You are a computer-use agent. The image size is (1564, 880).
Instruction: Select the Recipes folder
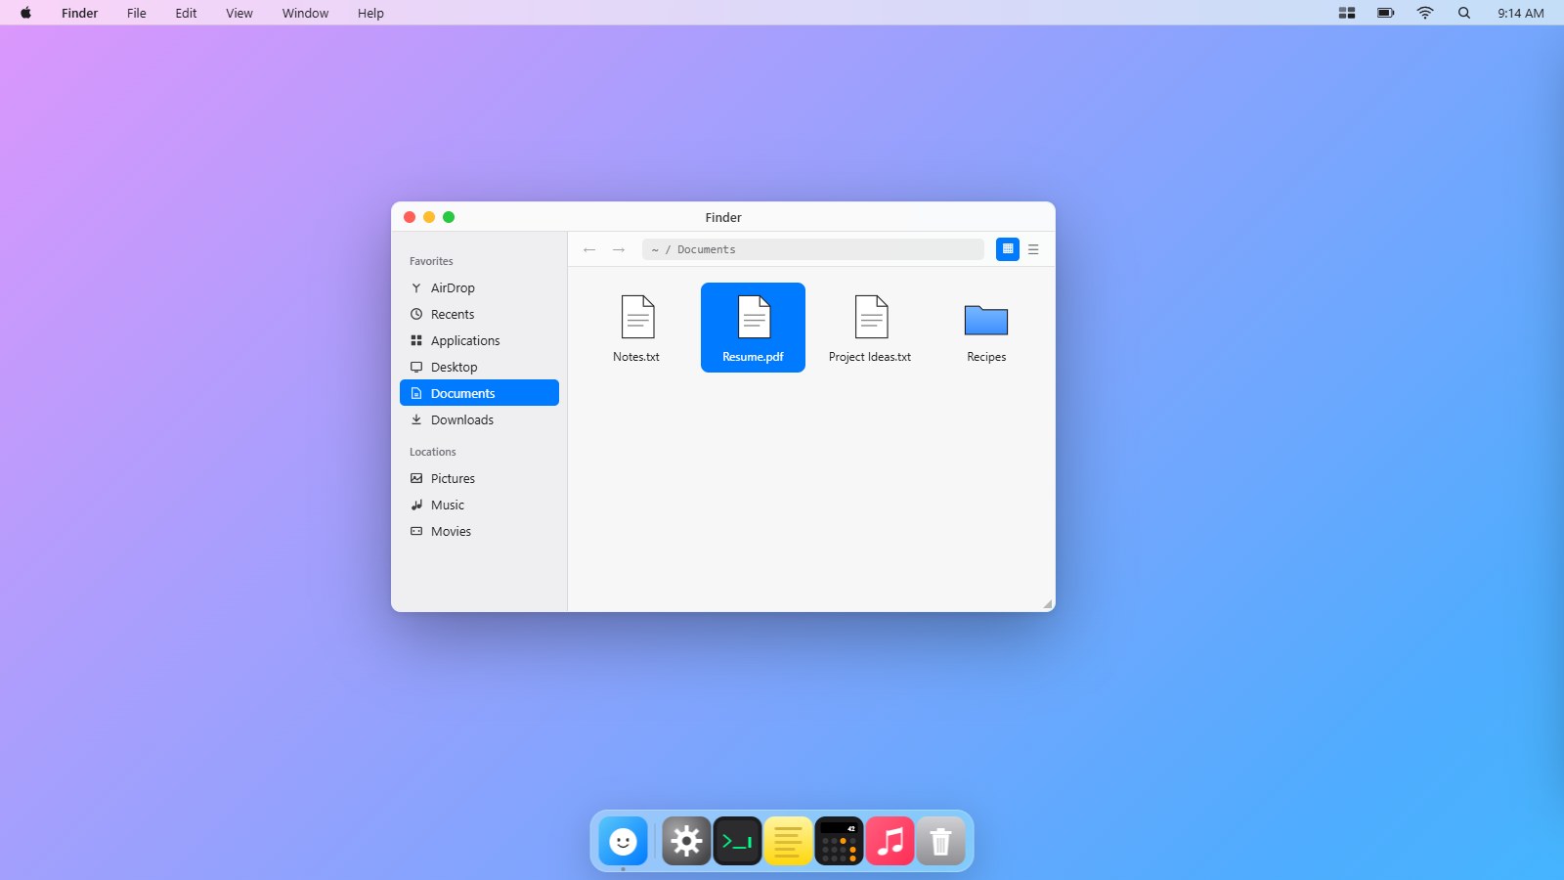coord(986,328)
